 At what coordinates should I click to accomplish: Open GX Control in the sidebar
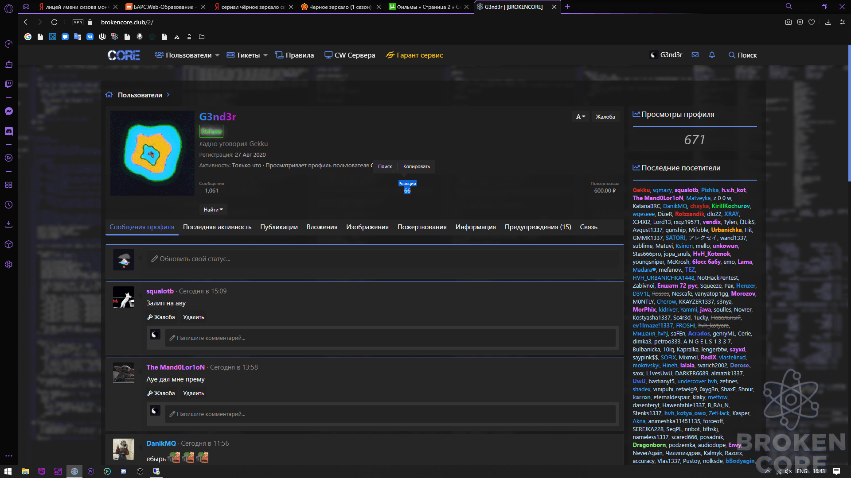click(8, 44)
